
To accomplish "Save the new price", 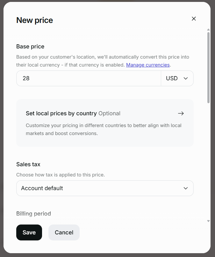I will (29, 232).
